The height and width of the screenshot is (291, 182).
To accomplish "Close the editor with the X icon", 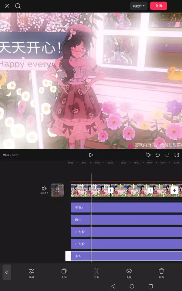I will 7,6.
